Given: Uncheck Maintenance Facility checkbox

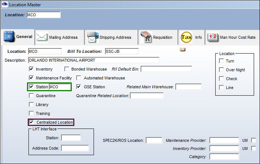Looking at the screenshot, I should [31, 78].
